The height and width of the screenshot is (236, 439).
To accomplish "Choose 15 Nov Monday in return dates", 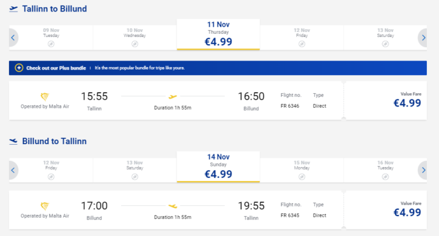I will click(x=302, y=170).
